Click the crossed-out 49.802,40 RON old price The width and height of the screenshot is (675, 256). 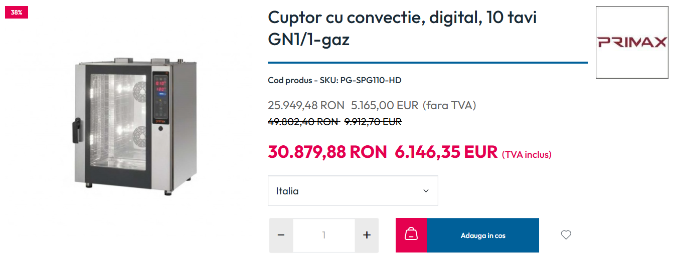tap(303, 122)
